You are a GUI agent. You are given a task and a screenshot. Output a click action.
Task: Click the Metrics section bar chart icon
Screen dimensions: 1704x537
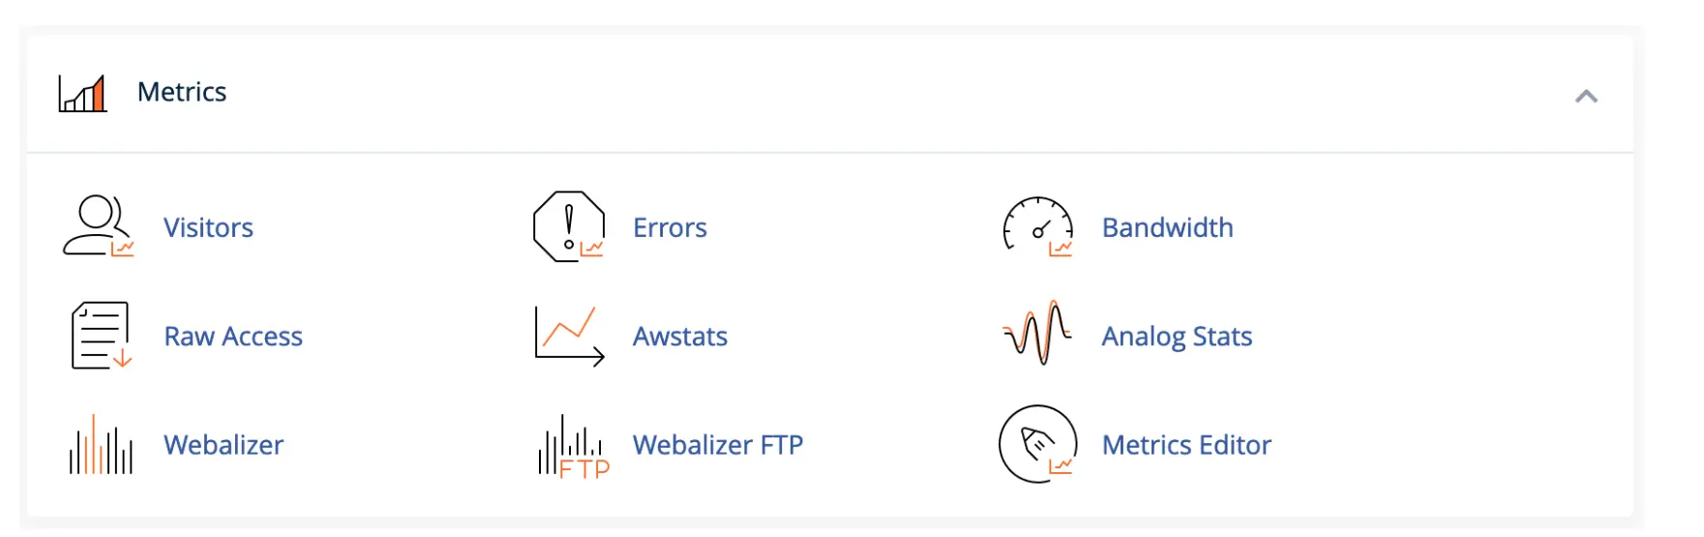(x=83, y=93)
